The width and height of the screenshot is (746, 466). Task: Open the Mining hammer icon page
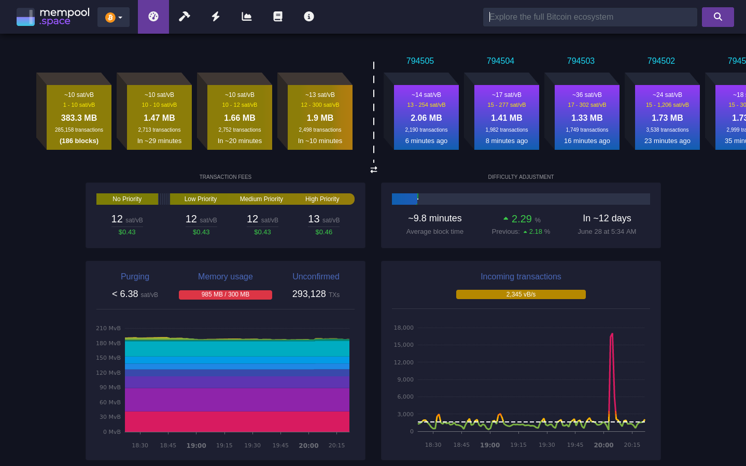pyautogui.click(x=185, y=17)
